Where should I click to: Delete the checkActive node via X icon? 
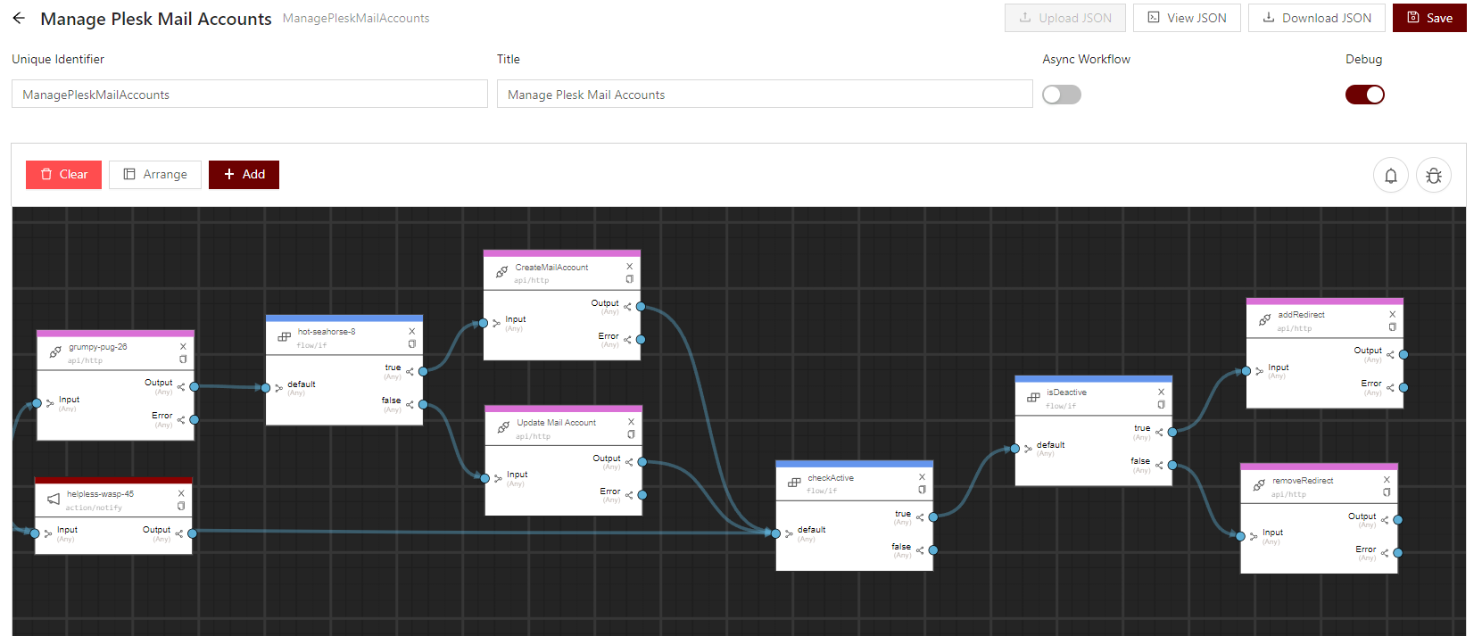pyautogui.click(x=922, y=477)
